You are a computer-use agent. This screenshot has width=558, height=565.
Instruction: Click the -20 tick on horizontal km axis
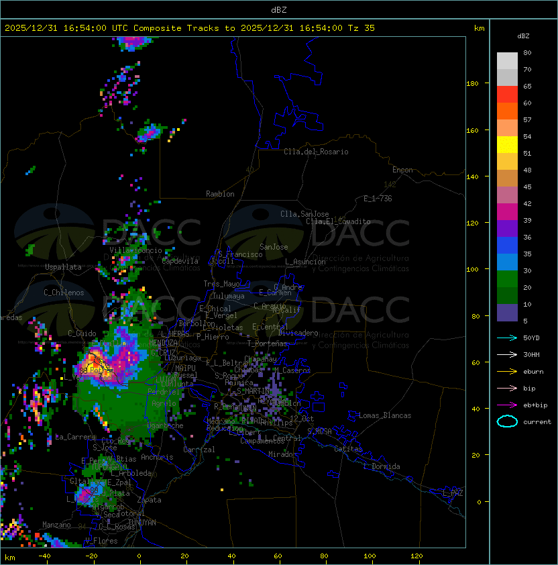pos(91,556)
